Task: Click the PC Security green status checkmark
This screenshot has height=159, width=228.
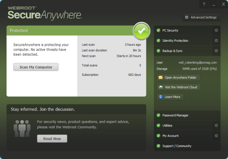Action: pyautogui.click(x=158, y=30)
